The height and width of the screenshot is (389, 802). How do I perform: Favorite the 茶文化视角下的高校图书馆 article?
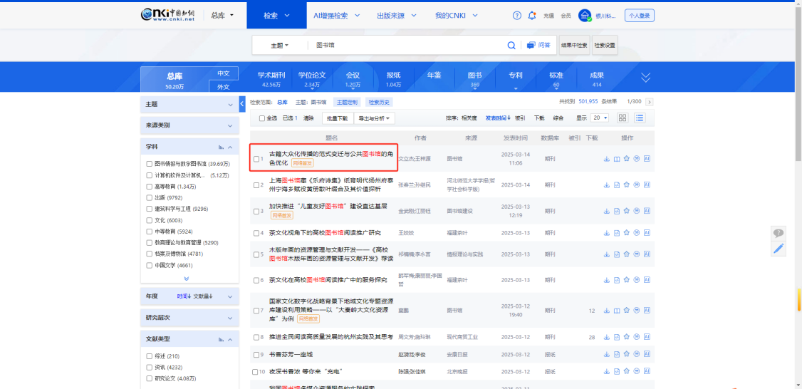coord(627,233)
